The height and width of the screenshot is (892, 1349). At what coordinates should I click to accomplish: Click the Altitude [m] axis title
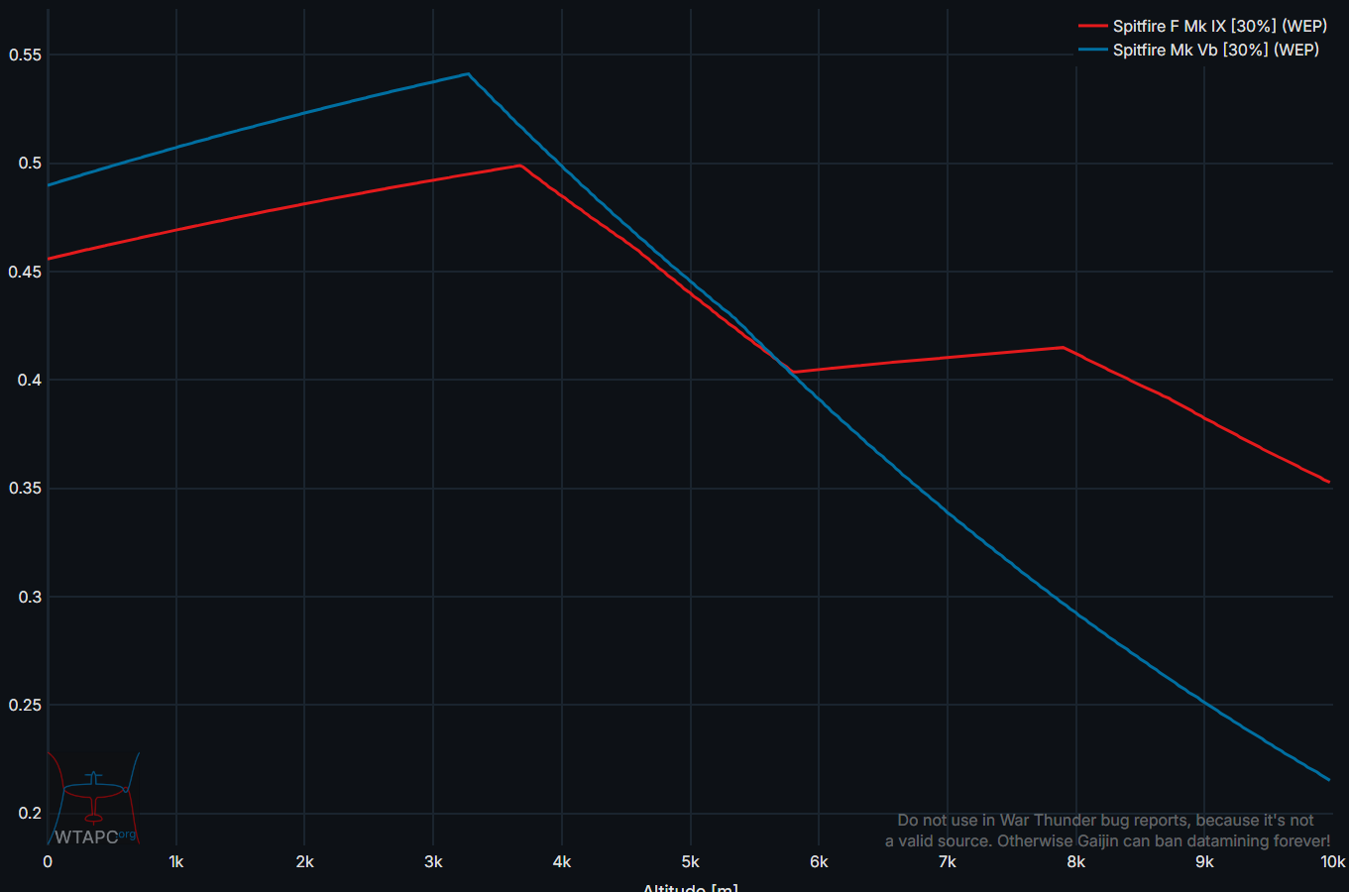tap(690, 886)
